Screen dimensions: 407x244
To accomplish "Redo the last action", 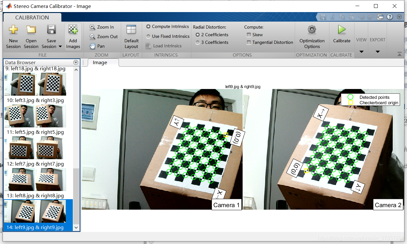I will click(371, 17).
